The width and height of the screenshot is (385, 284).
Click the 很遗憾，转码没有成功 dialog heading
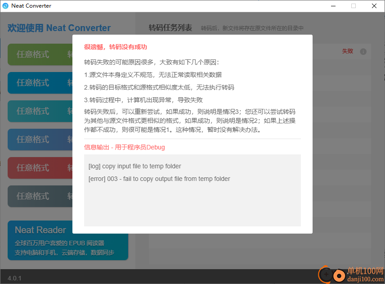point(116,47)
